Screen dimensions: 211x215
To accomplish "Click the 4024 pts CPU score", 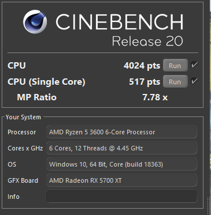I will [x=142, y=66].
